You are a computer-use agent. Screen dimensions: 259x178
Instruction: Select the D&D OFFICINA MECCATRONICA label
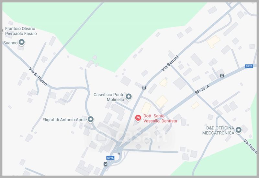coord(218,130)
